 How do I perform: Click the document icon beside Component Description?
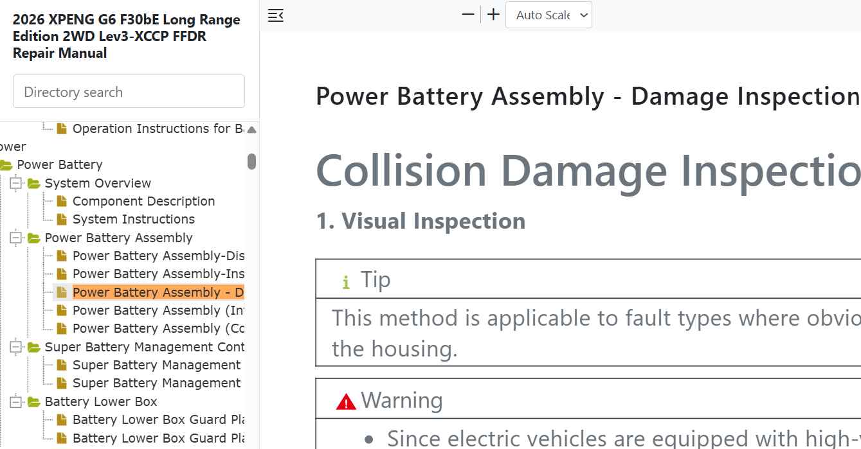coord(62,201)
